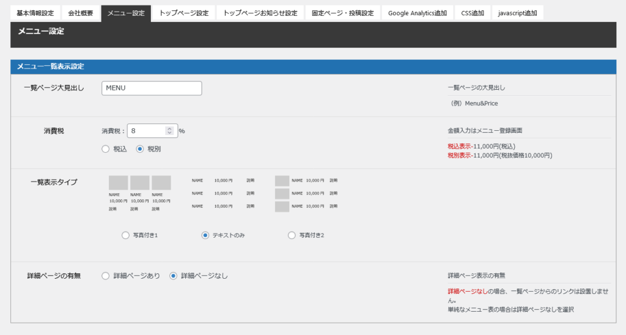The width and height of the screenshot is (626, 335).
Task: Select the 税別 radio button
Action: tap(140, 149)
